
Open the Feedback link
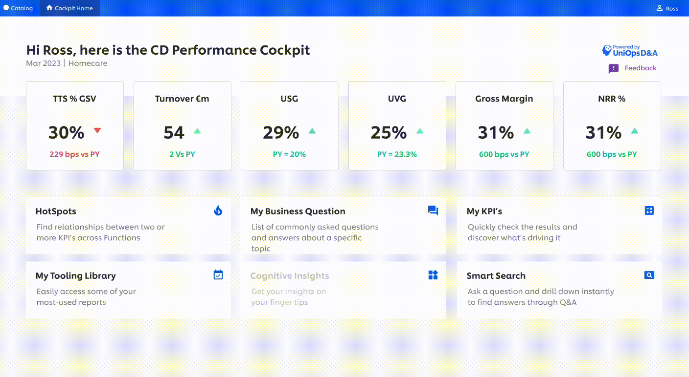pos(640,68)
